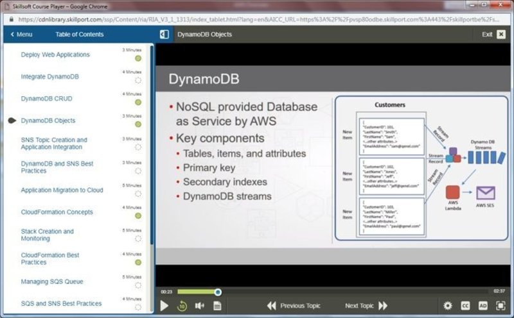This screenshot has width=514, height=318.
Task: Click the AWS SES envelope icon in the slide
Action: [x=486, y=193]
